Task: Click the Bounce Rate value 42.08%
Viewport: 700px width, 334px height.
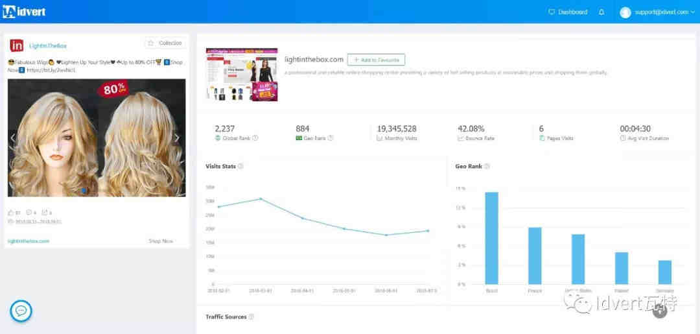Action: point(471,128)
